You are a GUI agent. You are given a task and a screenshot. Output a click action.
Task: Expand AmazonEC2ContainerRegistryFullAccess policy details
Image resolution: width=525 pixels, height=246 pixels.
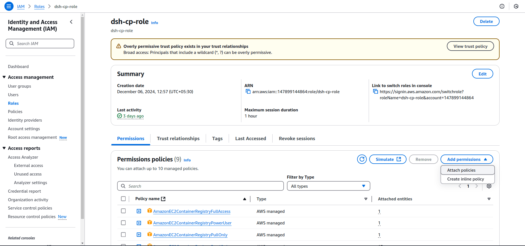point(139,211)
